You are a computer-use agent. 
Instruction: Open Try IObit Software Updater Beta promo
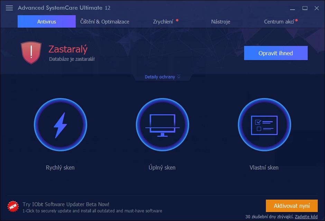click(66, 204)
